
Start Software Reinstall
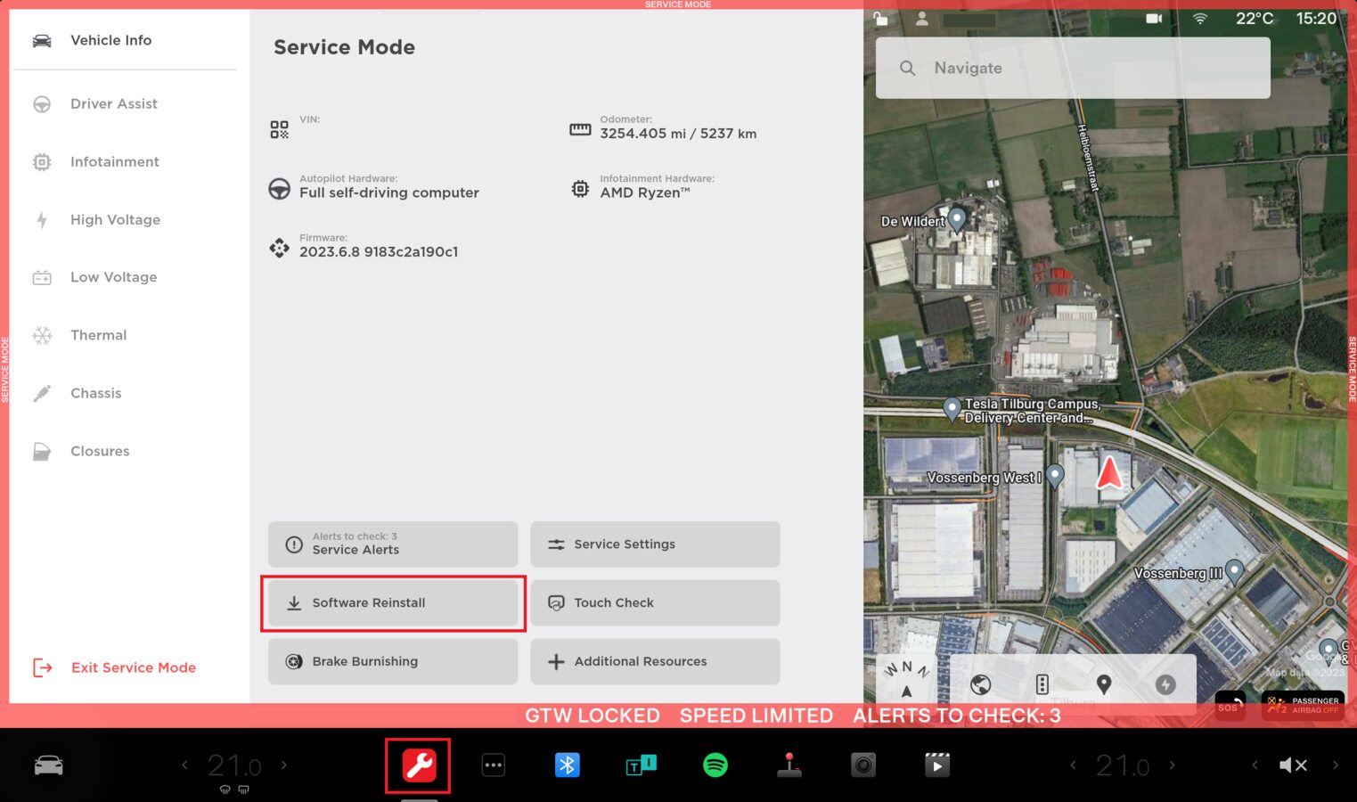pyautogui.click(x=393, y=603)
